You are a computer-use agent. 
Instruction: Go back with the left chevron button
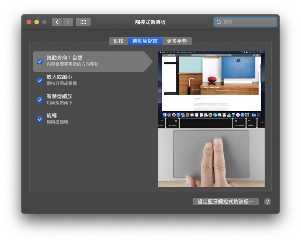point(57,22)
